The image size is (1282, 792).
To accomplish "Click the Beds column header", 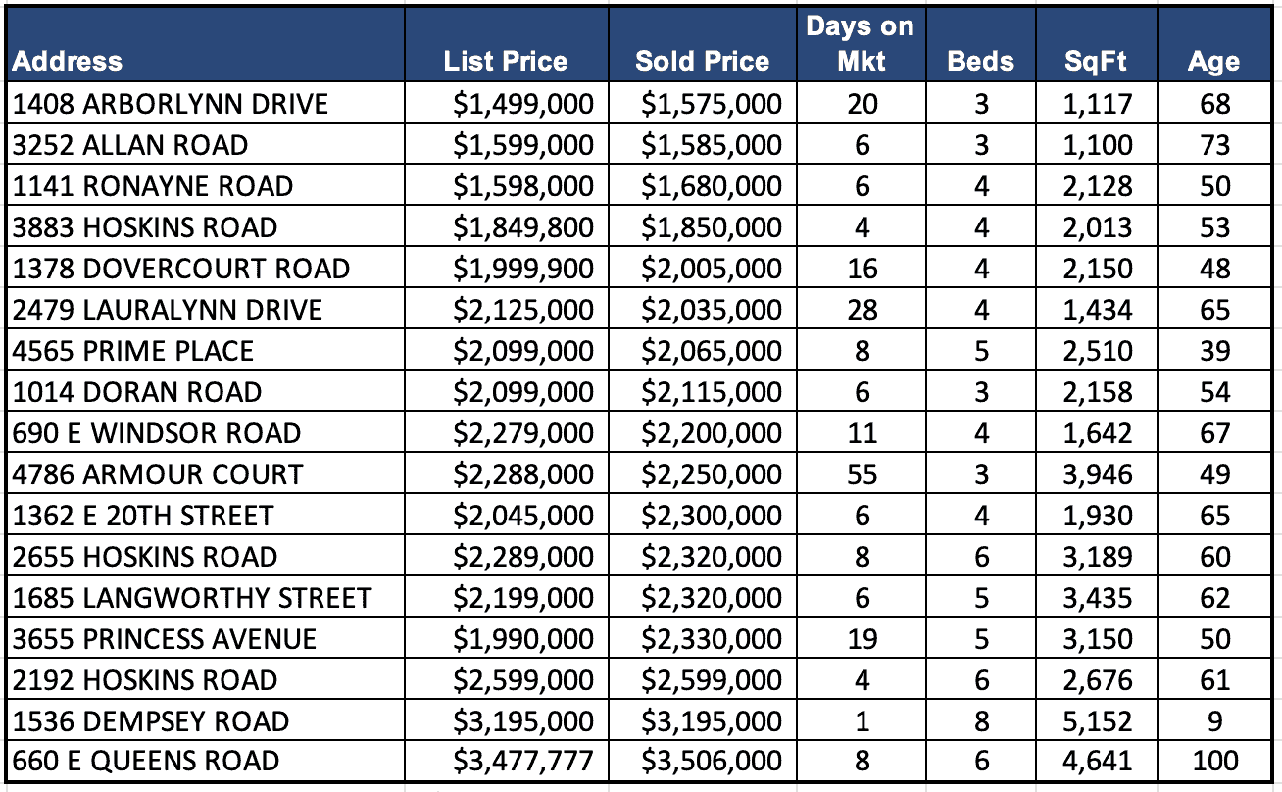I will click(x=980, y=61).
